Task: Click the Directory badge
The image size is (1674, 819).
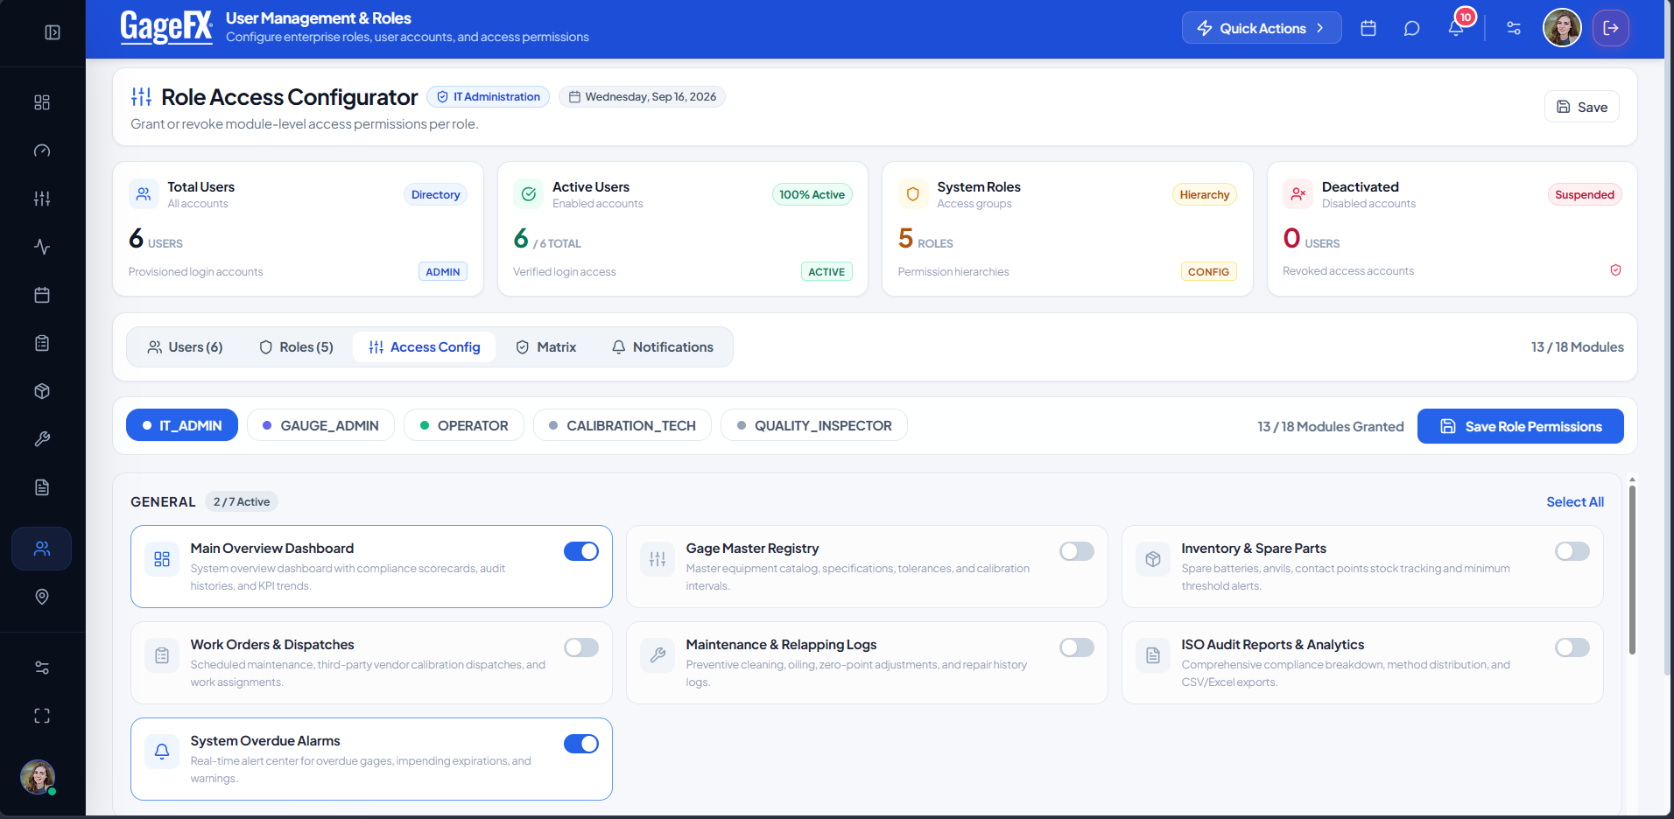Action: [x=435, y=194]
